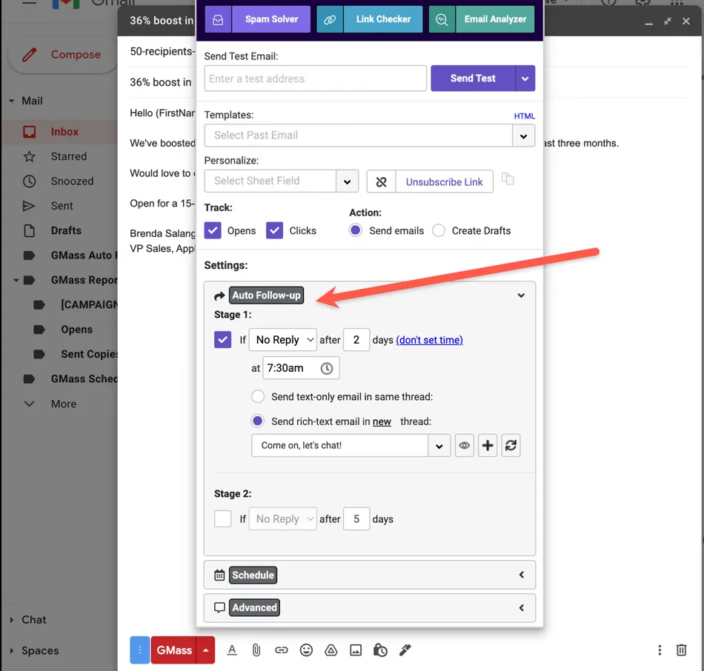
Task: Open the GMass settings arrow
Action: pos(205,650)
